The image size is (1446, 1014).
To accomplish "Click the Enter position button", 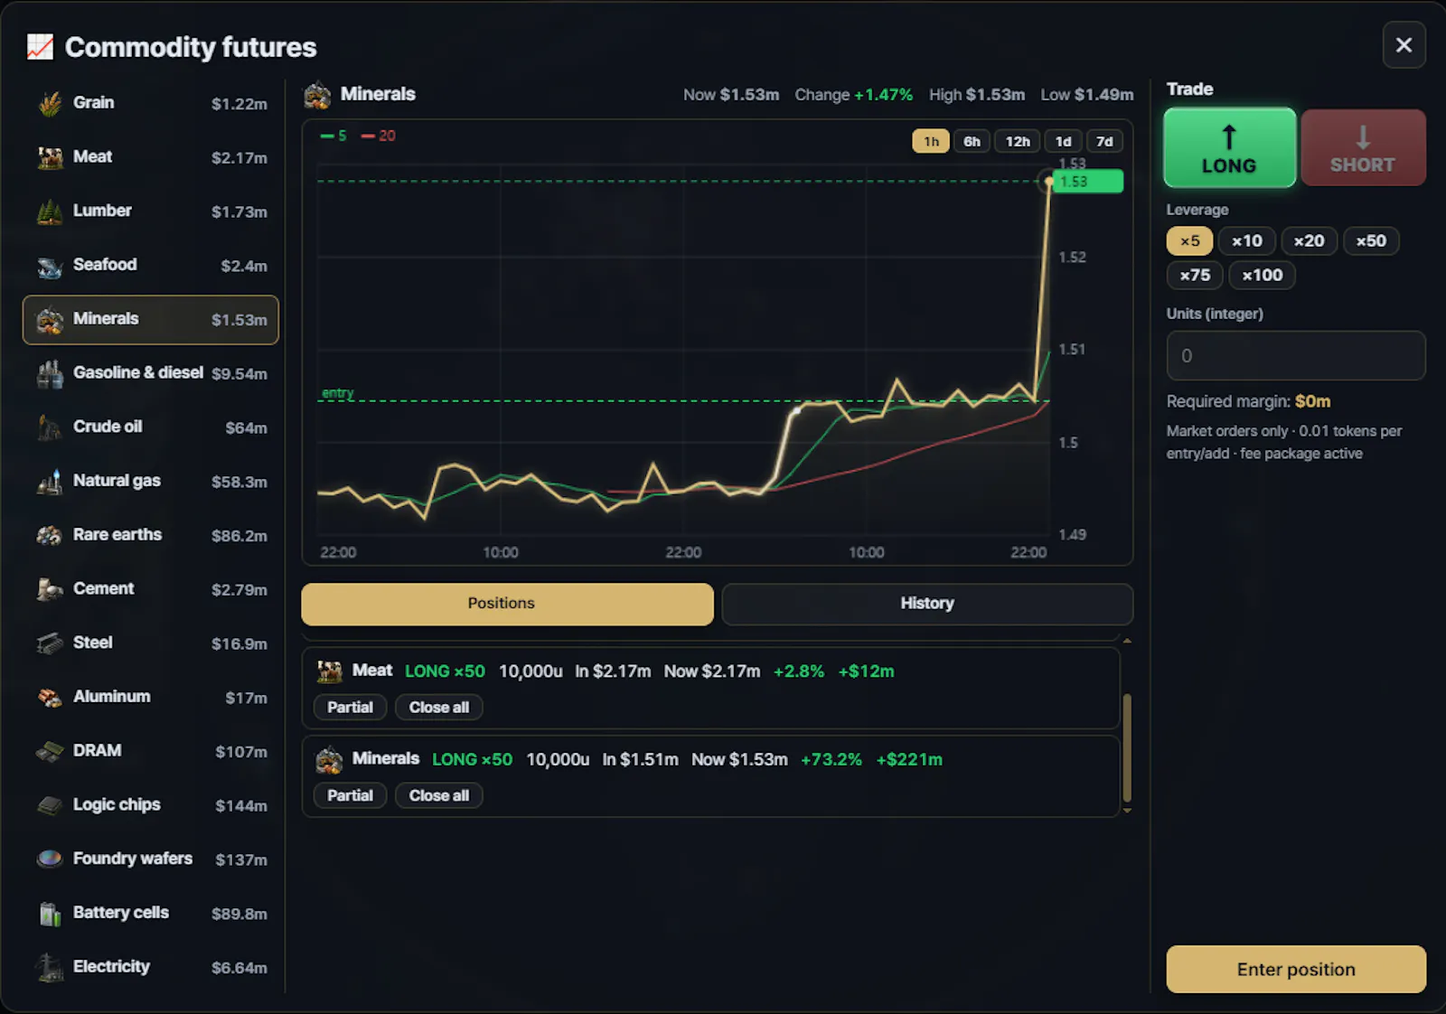I will tap(1296, 970).
